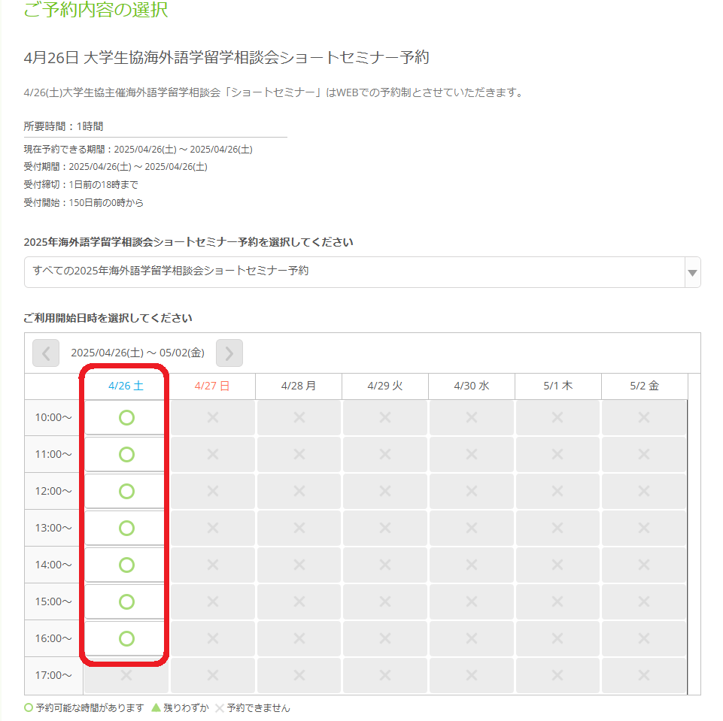Image resolution: width=723 pixels, height=721 pixels.
Task: Click the unavailable 14:00 slot on 5/1
Action: (x=557, y=565)
